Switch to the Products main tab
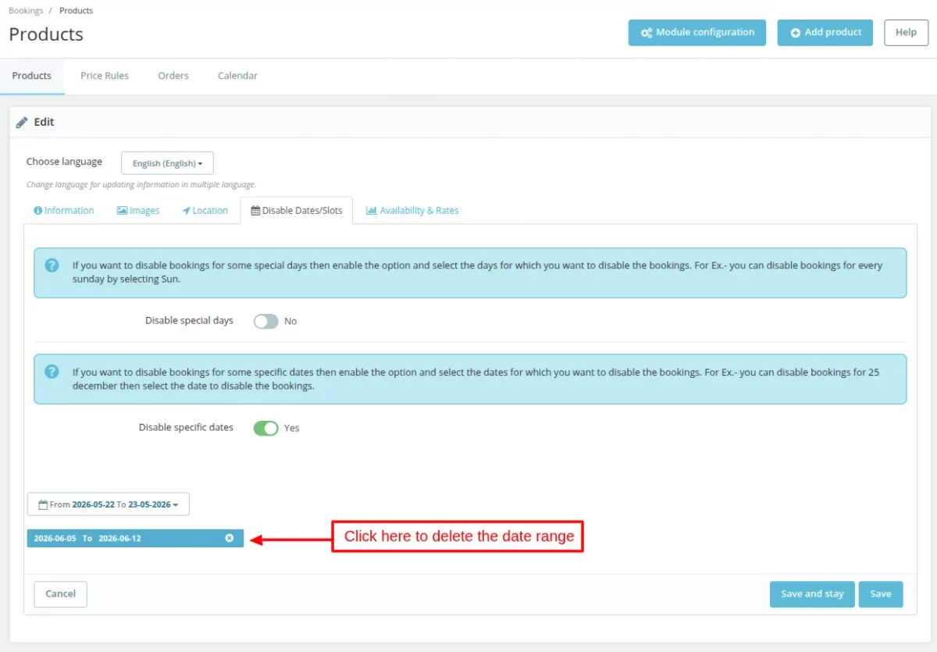The width and height of the screenshot is (937, 652). [x=32, y=76]
